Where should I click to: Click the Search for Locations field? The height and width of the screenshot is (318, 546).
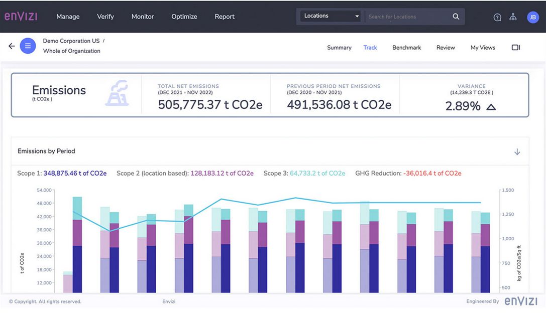click(407, 17)
